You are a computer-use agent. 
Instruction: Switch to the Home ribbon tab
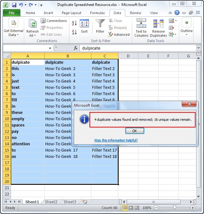pos(30,13)
